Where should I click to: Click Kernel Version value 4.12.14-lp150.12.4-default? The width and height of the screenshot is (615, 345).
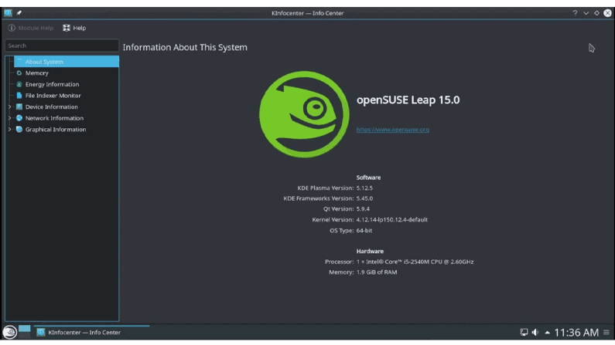(392, 220)
